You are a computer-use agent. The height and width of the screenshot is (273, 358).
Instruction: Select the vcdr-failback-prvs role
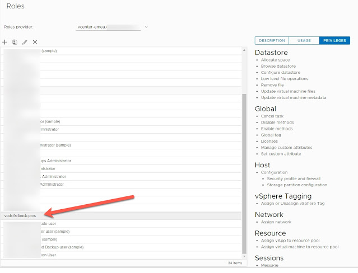coord(121,216)
